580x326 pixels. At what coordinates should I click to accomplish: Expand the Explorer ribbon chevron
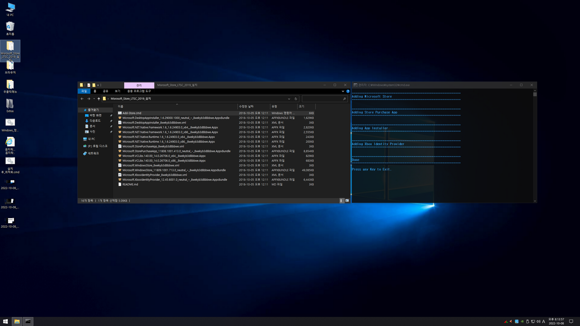pos(343,91)
